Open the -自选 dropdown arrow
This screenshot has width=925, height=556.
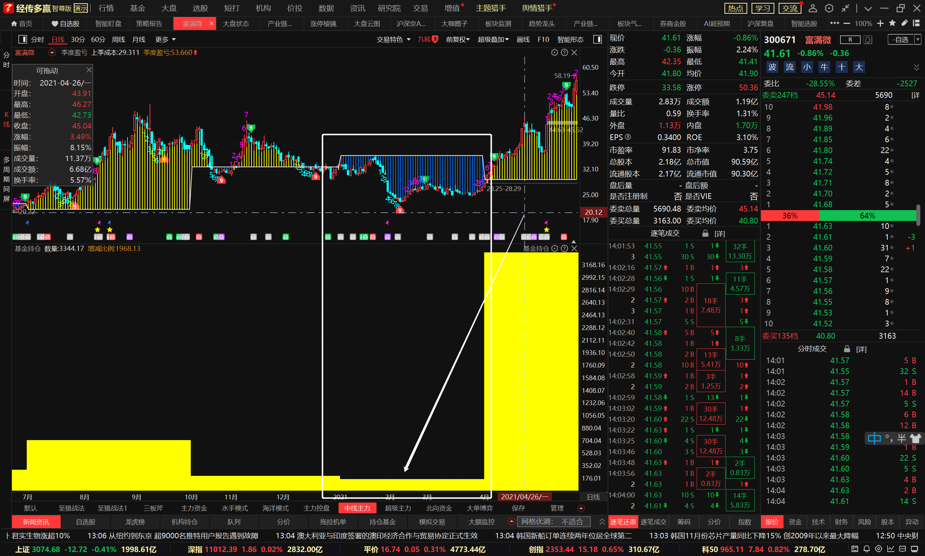pos(917,39)
